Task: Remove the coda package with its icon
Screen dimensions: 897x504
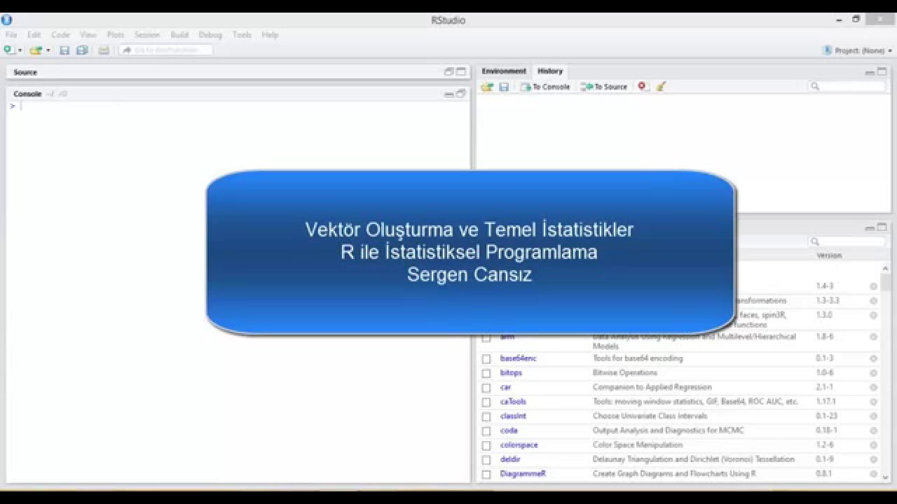Action: pos(873,430)
